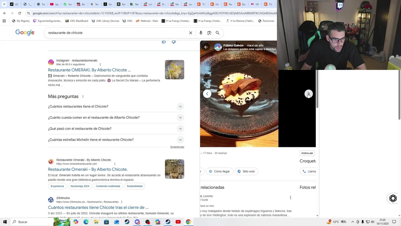Image resolution: width=401 pixels, height=226 pixels.
Task: Open the Omeraki restaurant interior thumbnail
Action: 174,169
